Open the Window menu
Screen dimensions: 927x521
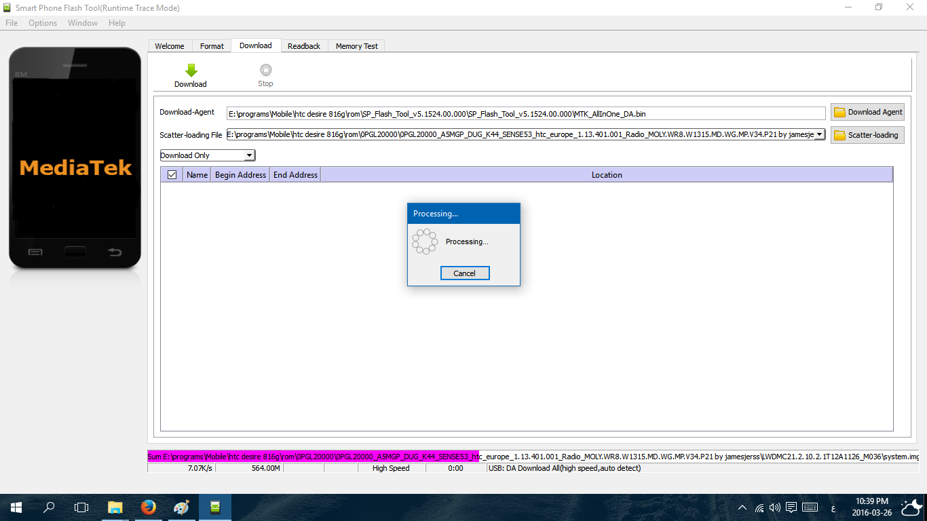point(83,23)
